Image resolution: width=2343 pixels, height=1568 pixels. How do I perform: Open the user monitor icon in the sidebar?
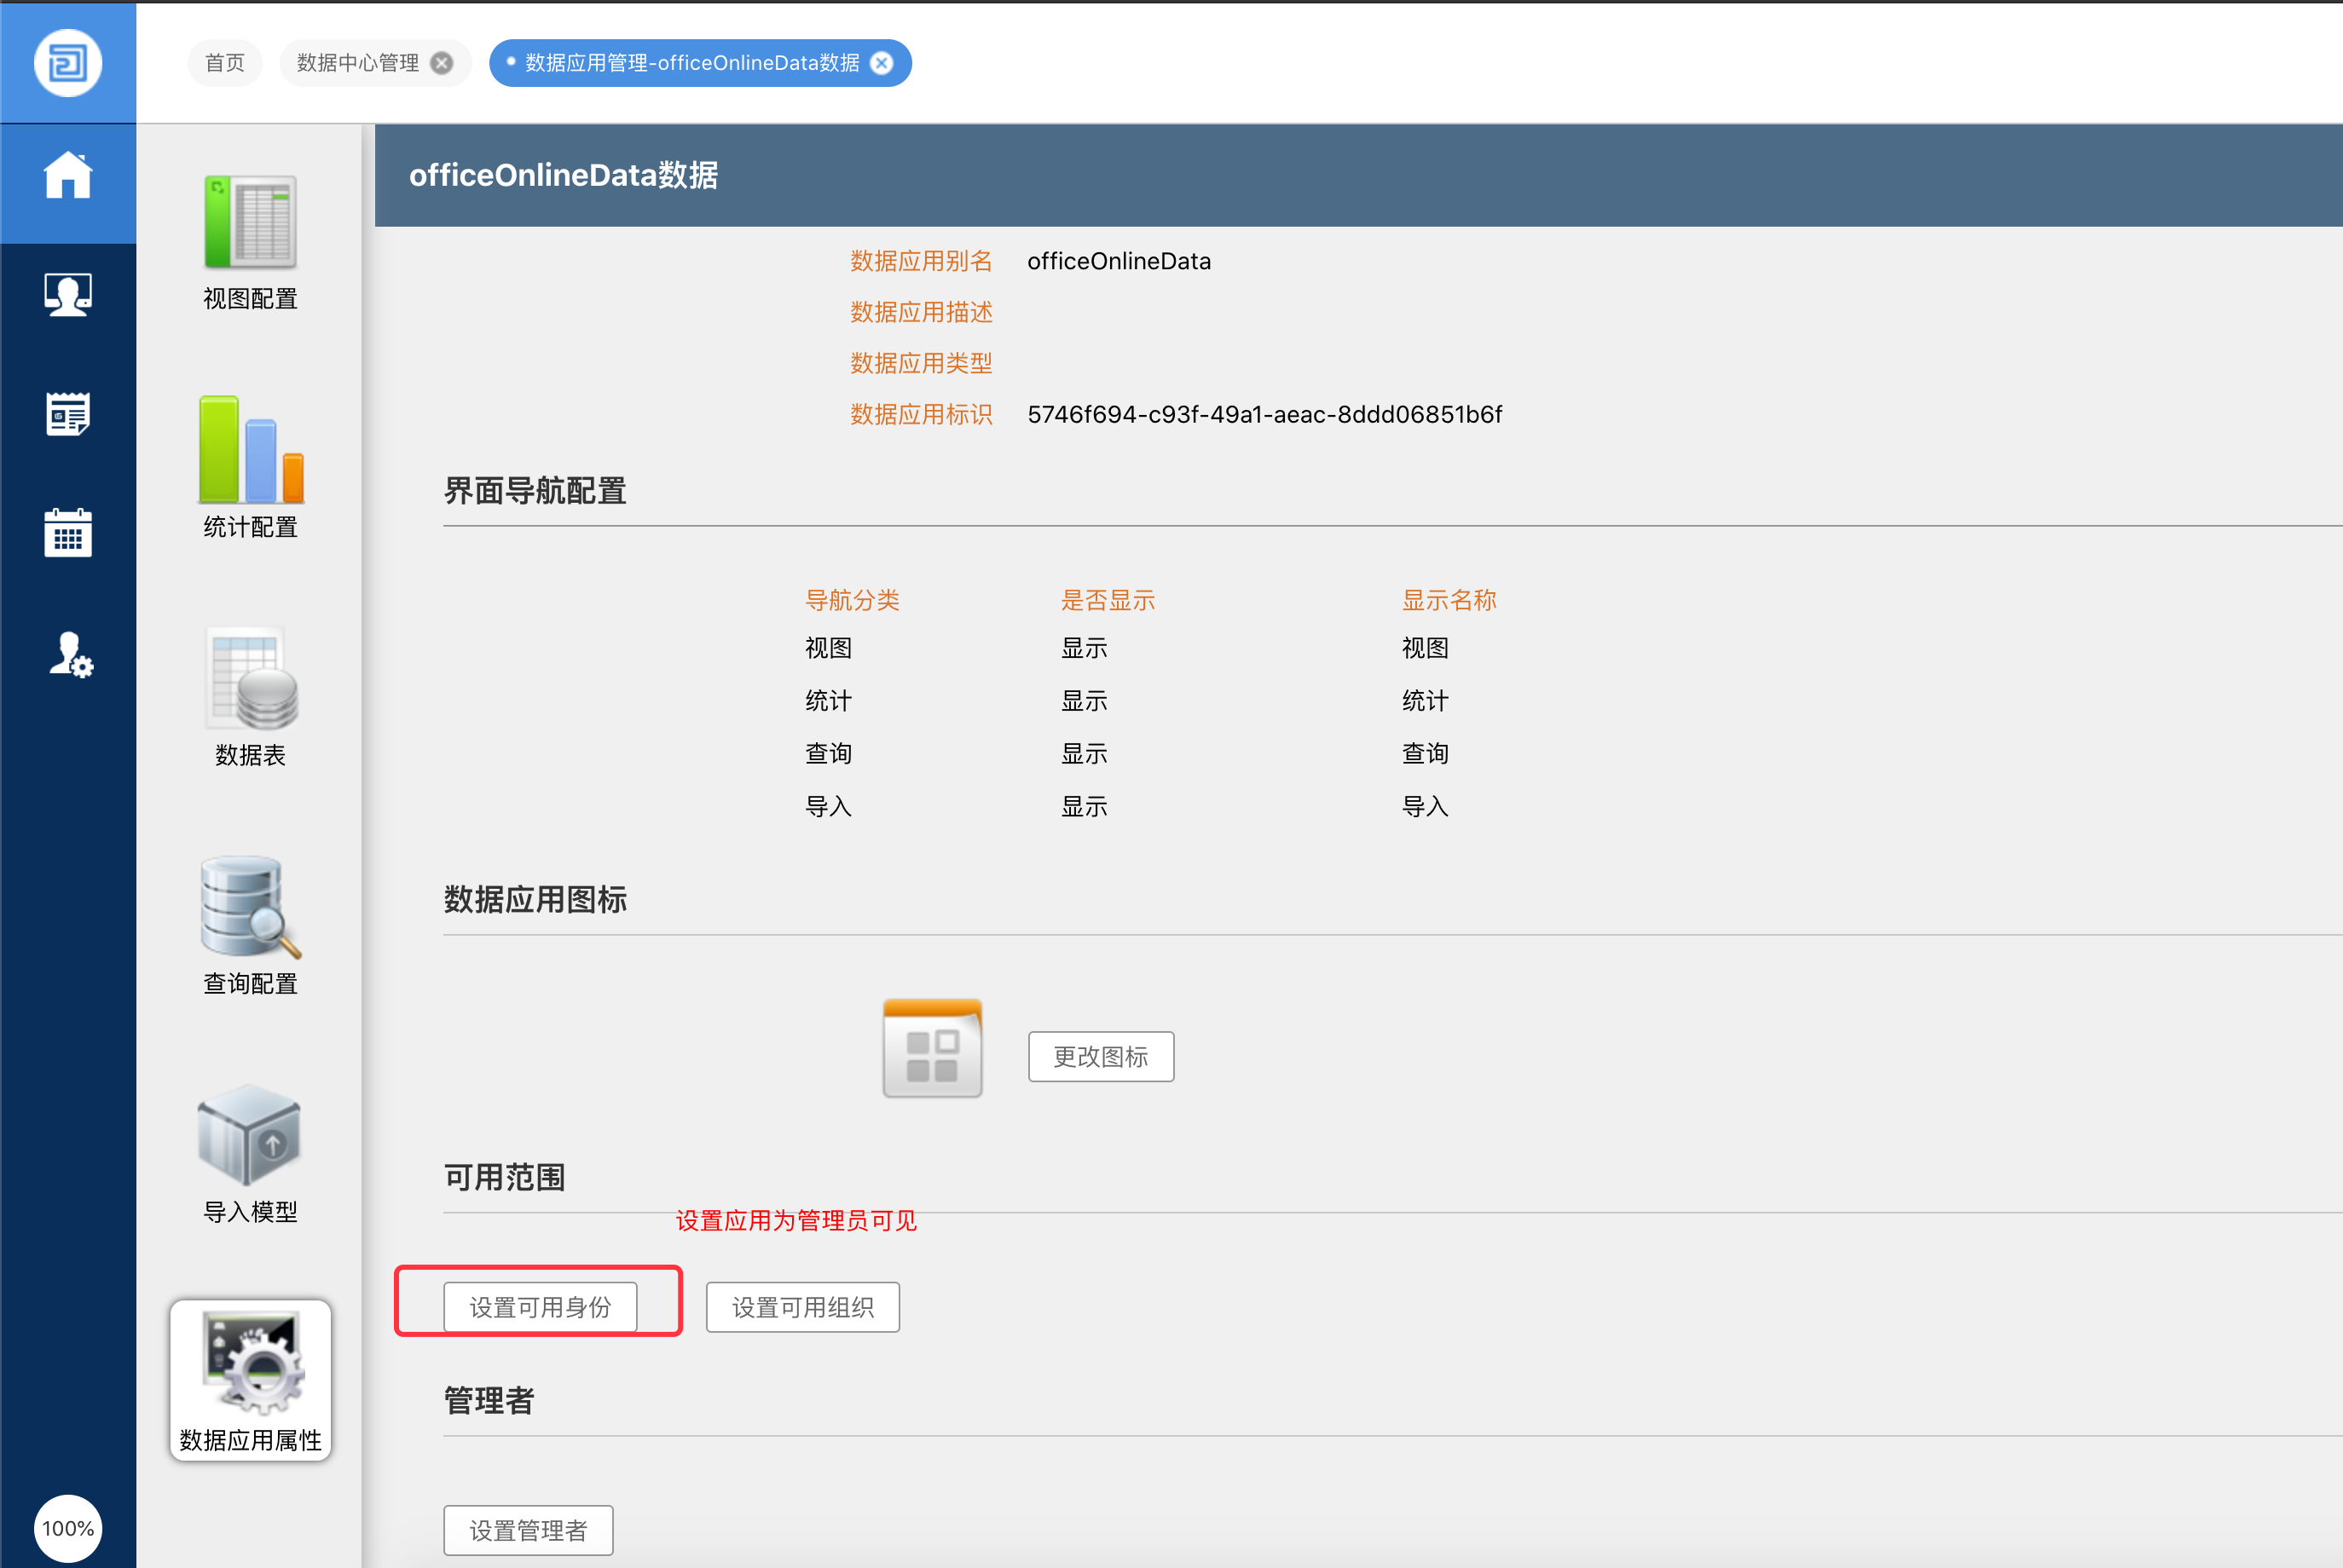click(67, 295)
